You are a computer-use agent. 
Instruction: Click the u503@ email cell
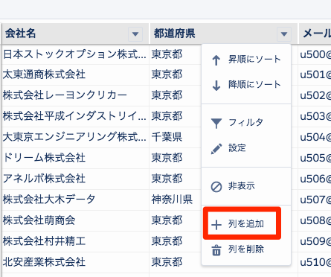[x=315, y=117]
